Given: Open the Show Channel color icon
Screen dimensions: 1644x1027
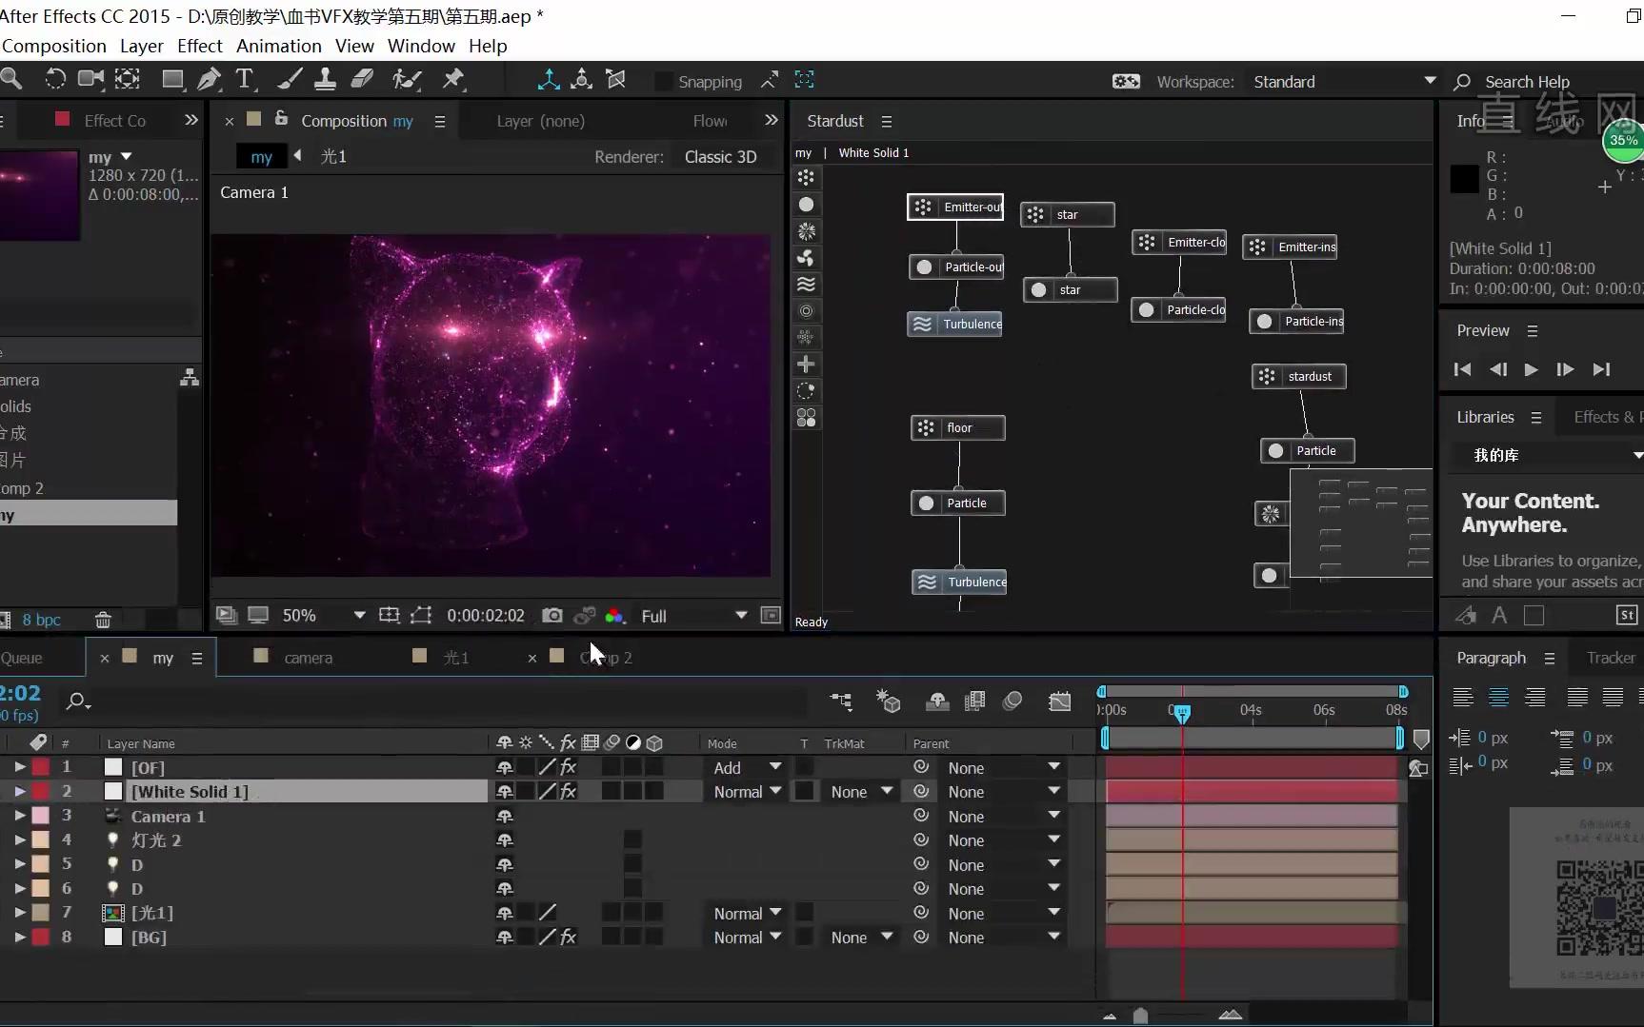Looking at the screenshot, I should [615, 616].
